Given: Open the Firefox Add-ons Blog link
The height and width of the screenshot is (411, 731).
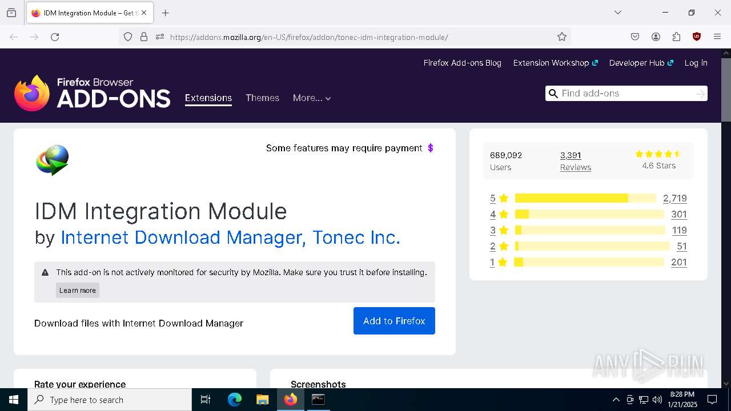Looking at the screenshot, I should (x=462, y=63).
